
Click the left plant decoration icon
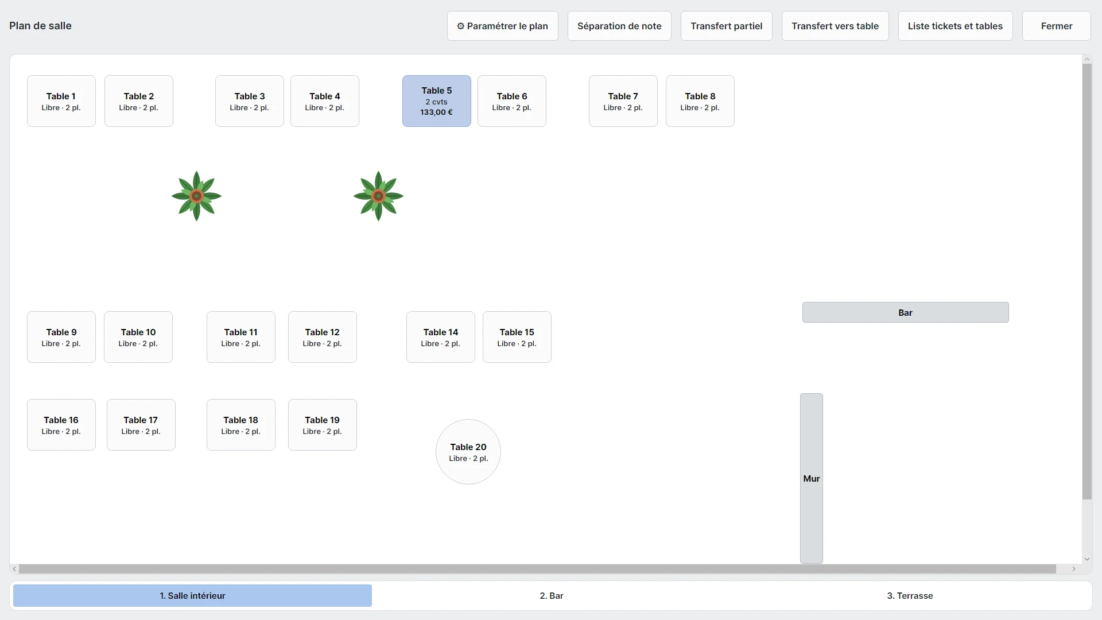pyautogui.click(x=196, y=196)
